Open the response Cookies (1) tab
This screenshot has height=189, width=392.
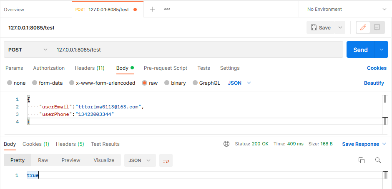click(x=36, y=144)
